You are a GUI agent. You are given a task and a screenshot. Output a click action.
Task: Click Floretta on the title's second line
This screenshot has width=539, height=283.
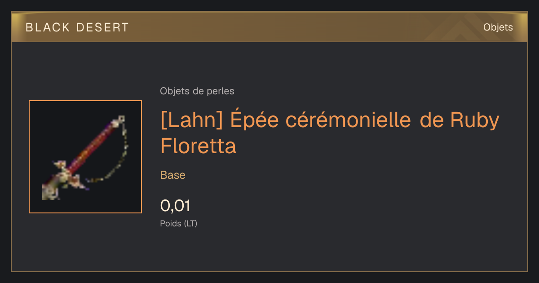click(x=198, y=146)
